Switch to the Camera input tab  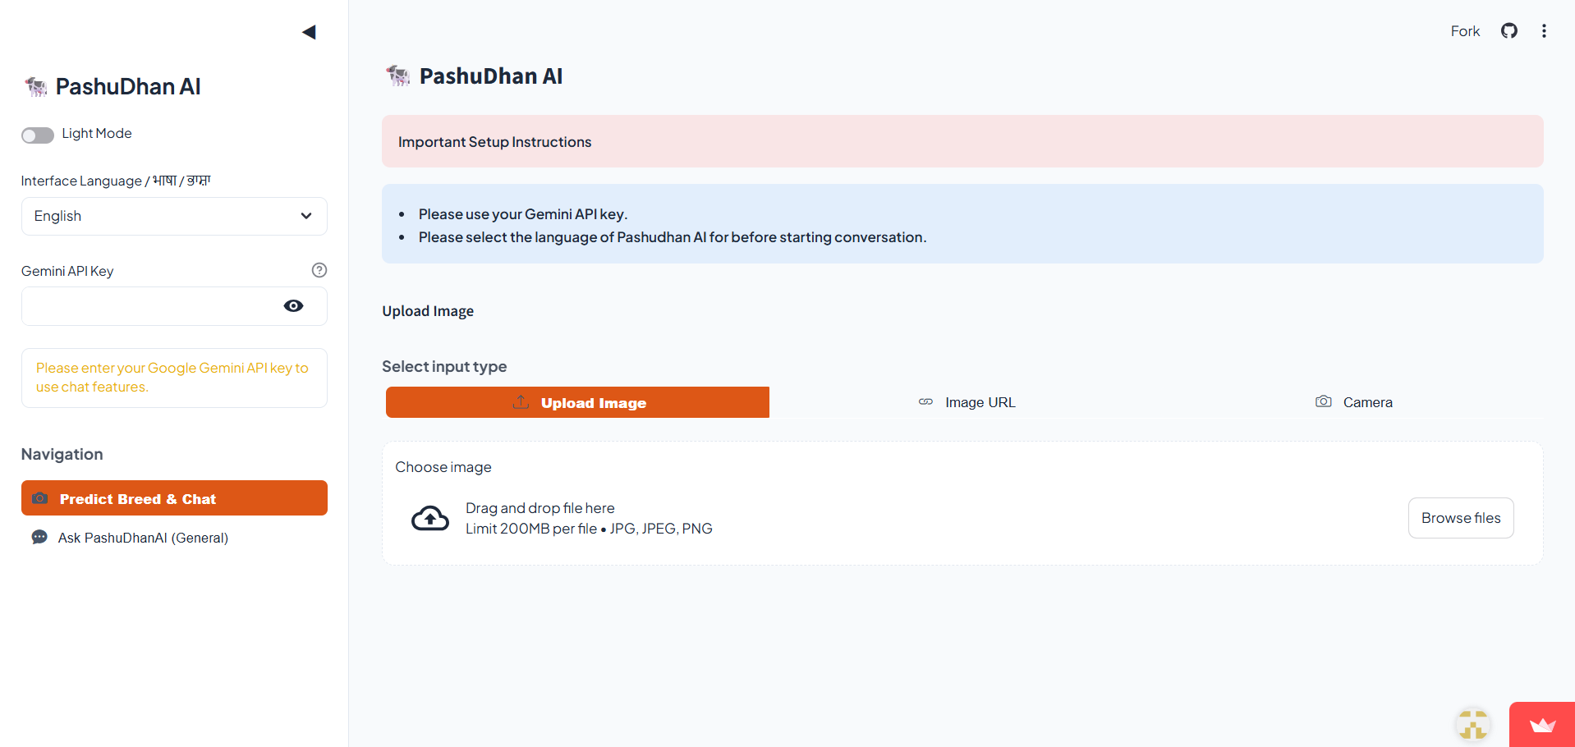(x=1353, y=402)
